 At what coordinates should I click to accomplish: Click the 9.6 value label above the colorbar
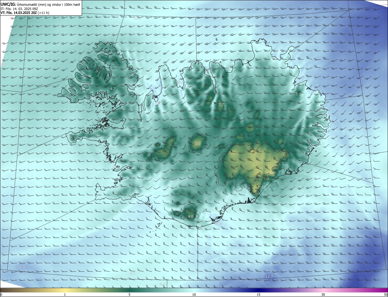coord(162,284)
